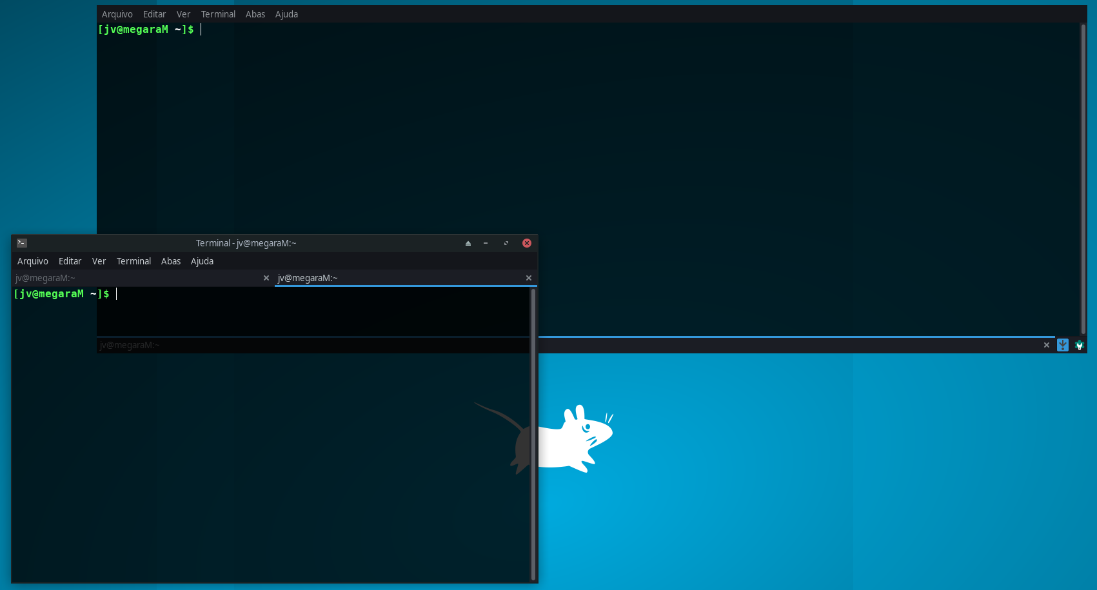The image size is (1097, 590).
Task: Click the front window title 'Terminal - jv@megaraM:~'
Action: pos(246,243)
